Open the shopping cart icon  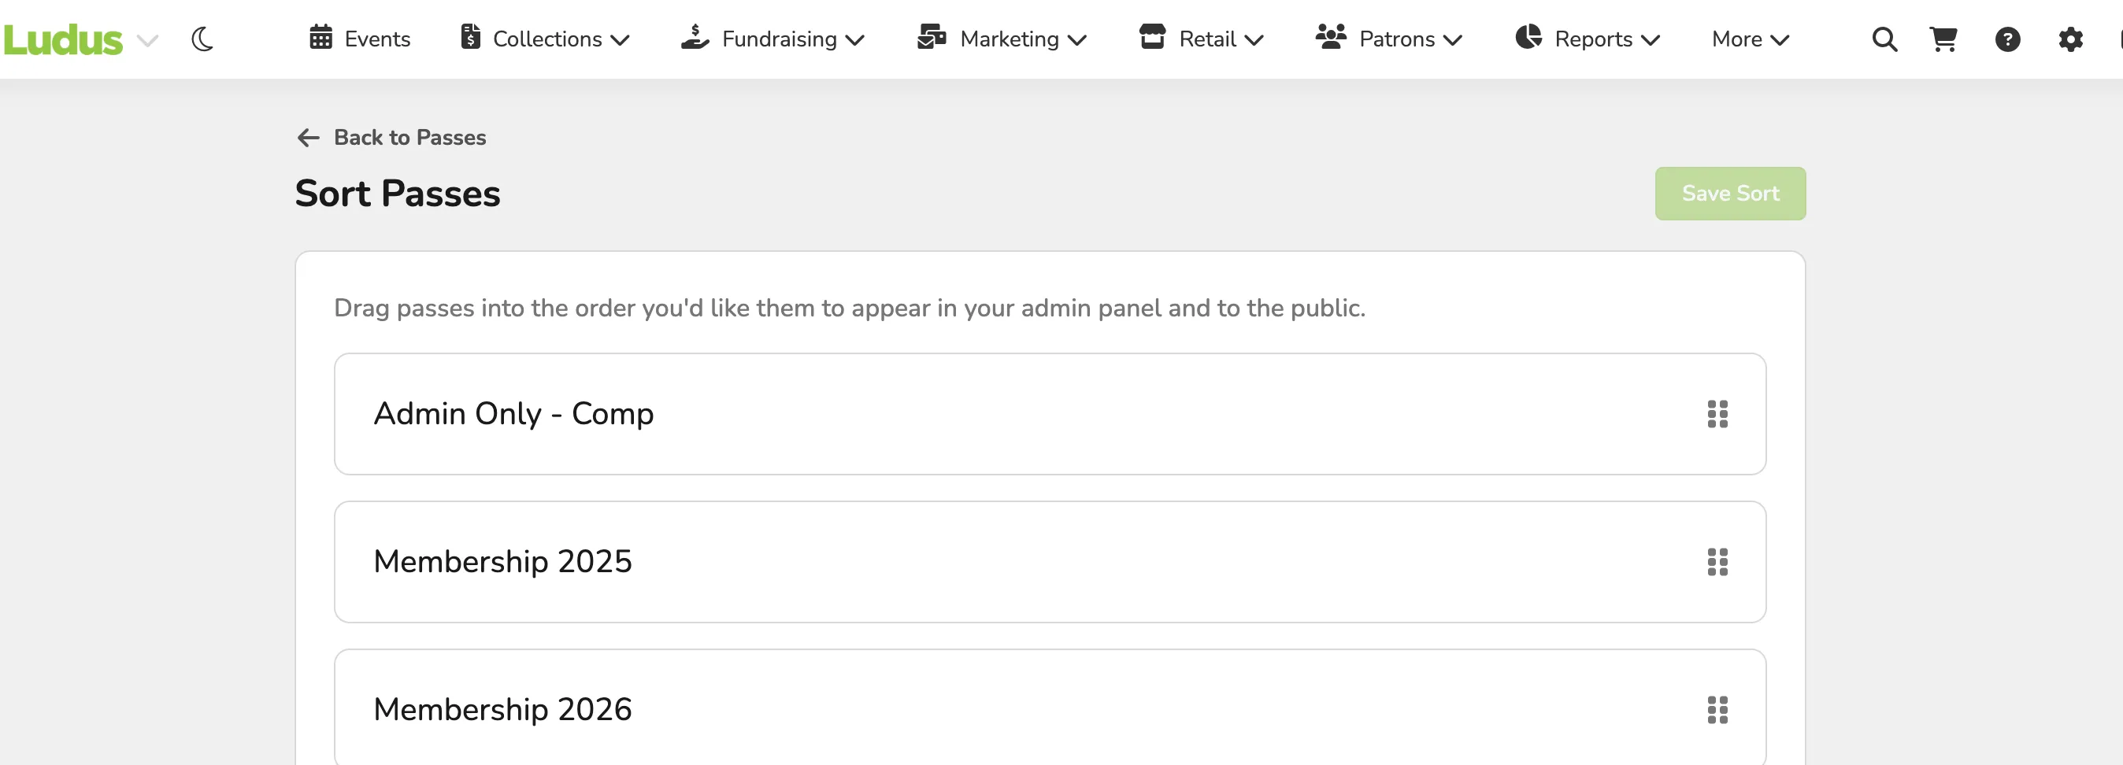1943,39
